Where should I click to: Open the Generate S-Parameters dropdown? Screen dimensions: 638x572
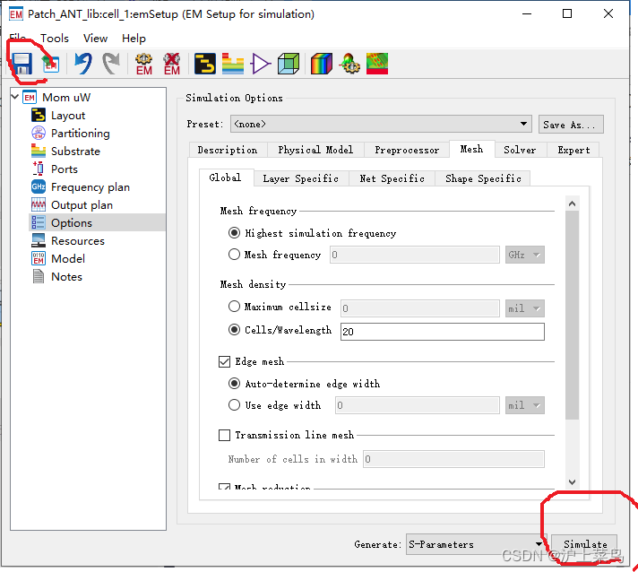tap(477, 544)
